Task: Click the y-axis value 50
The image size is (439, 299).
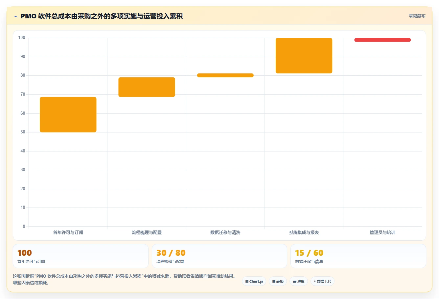Action: [23, 132]
